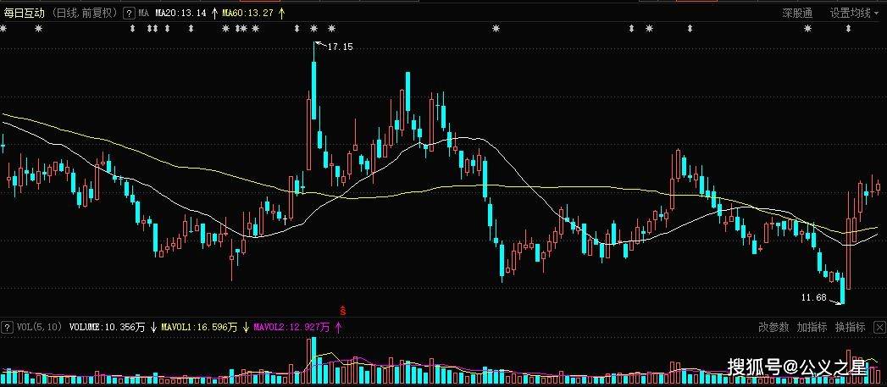Click the first star marker at chart top-left

click(x=4, y=28)
